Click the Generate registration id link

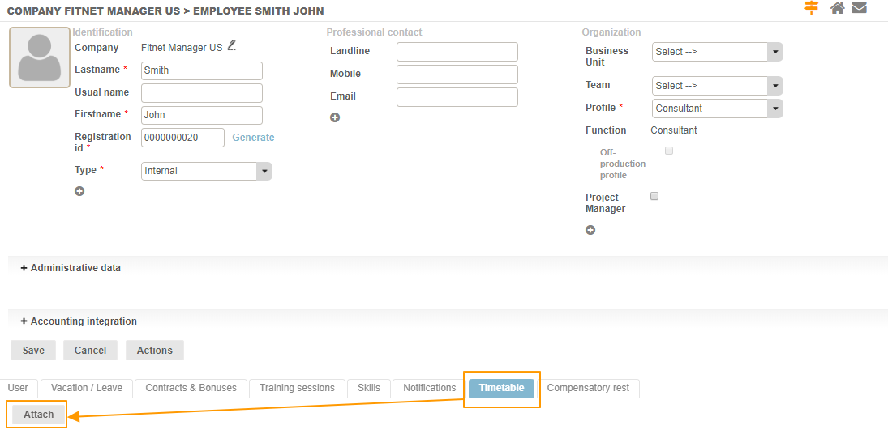click(x=253, y=138)
